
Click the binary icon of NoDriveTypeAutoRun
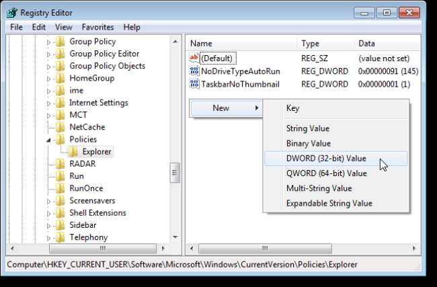pyautogui.click(x=194, y=71)
